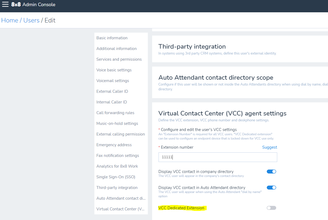This screenshot has width=328, height=220.
Task: Collapse Virtual Contact Center agent settings heading
Action: point(222,113)
